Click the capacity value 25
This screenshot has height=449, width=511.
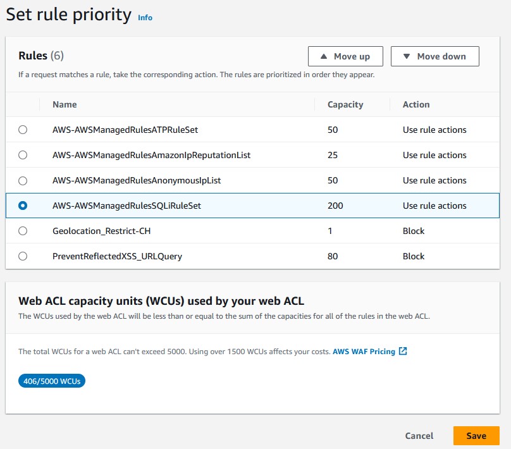tap(333, 155)
